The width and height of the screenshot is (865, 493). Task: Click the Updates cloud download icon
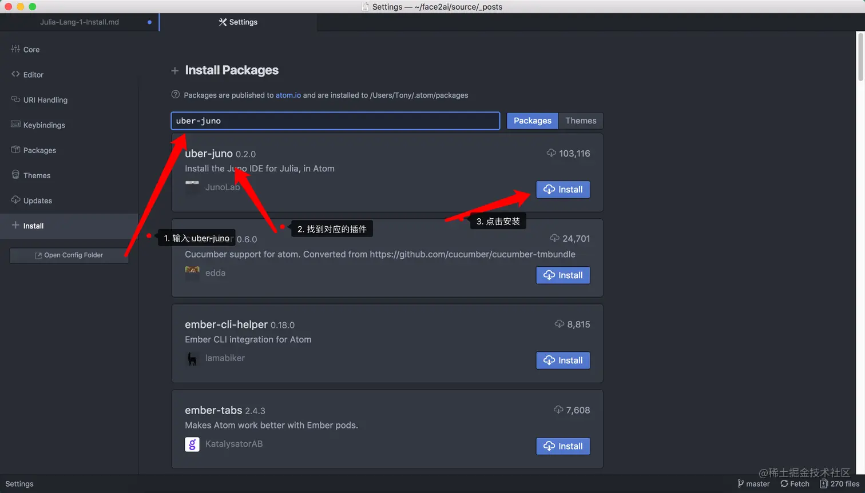[15, 200]
